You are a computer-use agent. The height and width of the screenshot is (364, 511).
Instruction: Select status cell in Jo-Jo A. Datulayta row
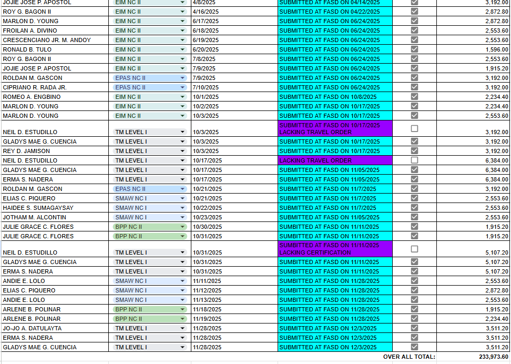(x=335, y=328)
